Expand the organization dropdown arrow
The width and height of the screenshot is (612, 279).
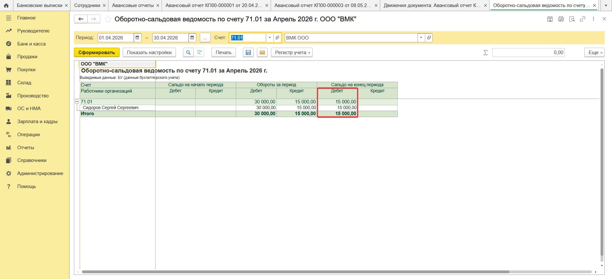click(x=421, y=38)
